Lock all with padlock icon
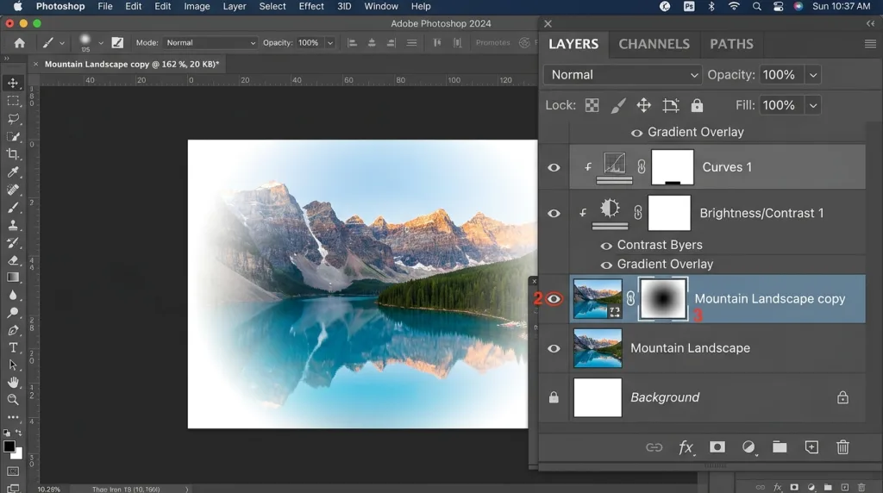Image resolution: width=883 pixels, height=493 pixels. tap(697, 105)
